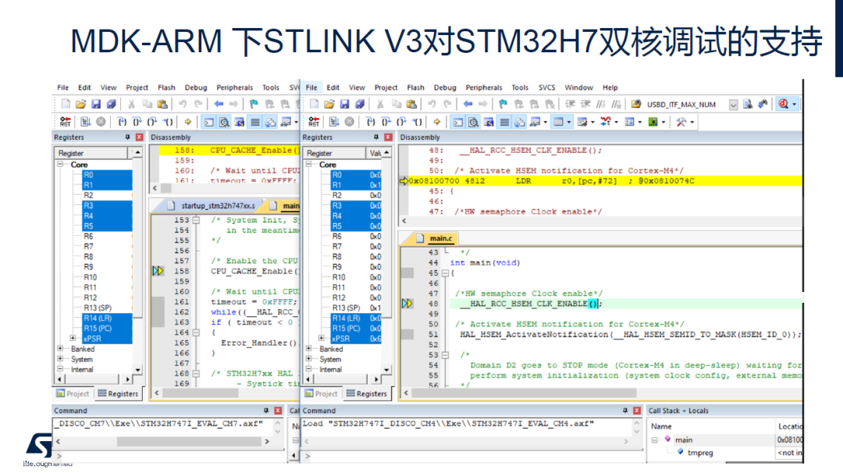Click Step Over icon in left window toolbar
The height and width of the screenshot is (473, 843).
click(x=137, y=122)
